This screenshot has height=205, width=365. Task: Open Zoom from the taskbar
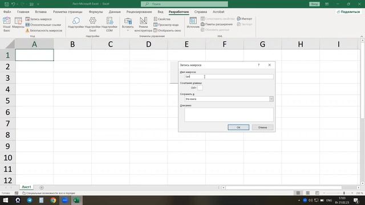click(65, 200)
